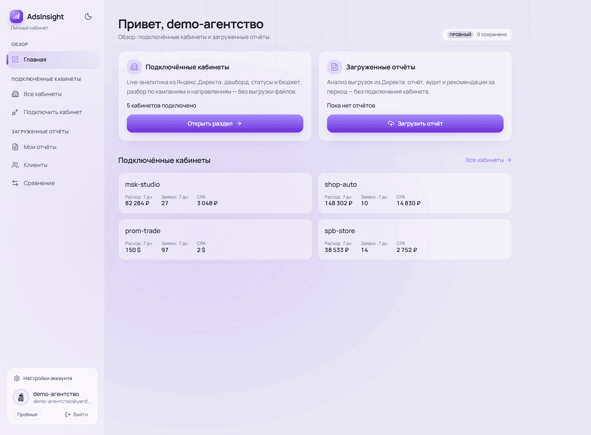
Task: Open Главная in the sidebar
Action: pos(53,60)
